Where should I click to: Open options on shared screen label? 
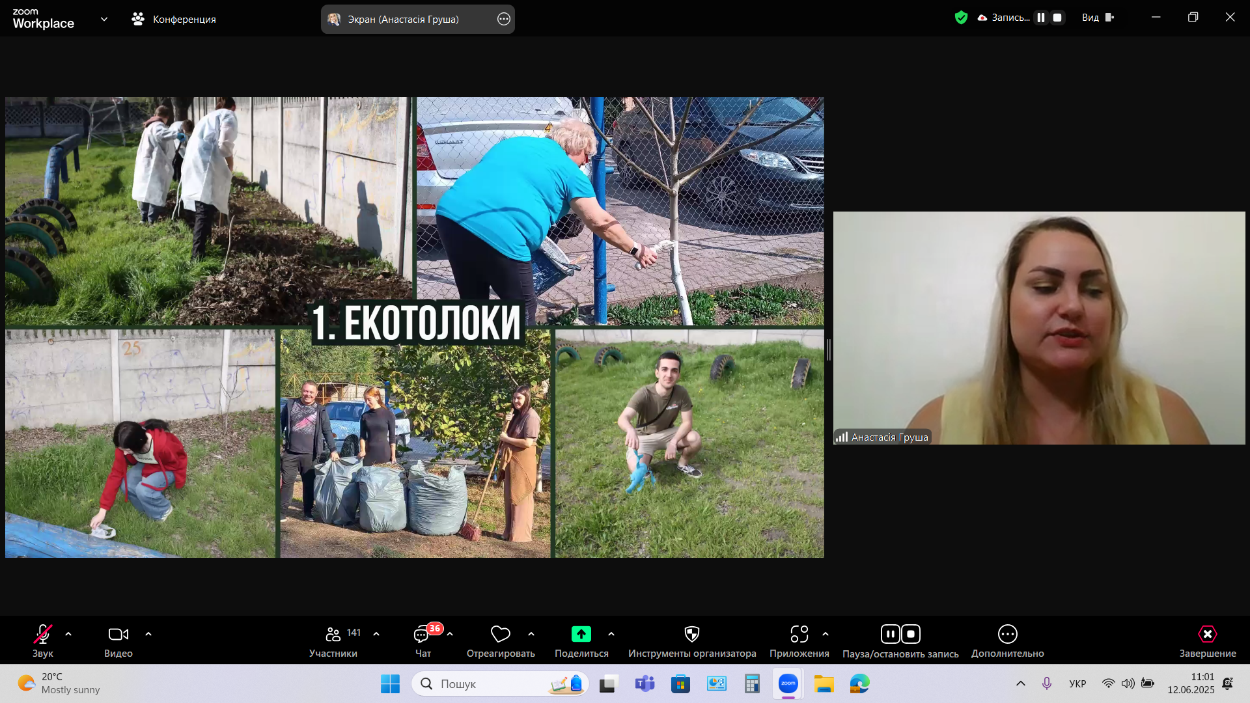point(503,19)
